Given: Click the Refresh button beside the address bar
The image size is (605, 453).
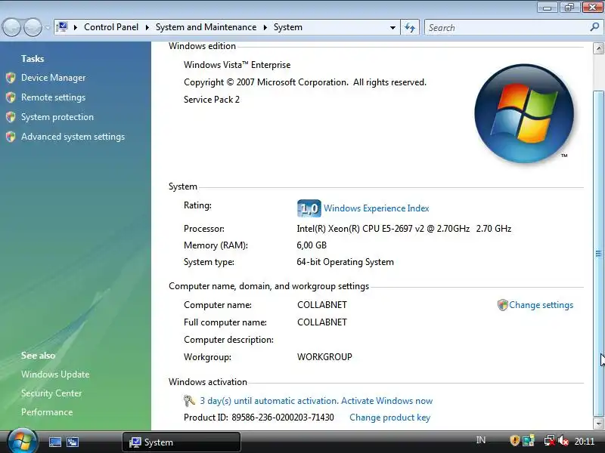Looking at the screenshot, I should (x=410, y=28).
